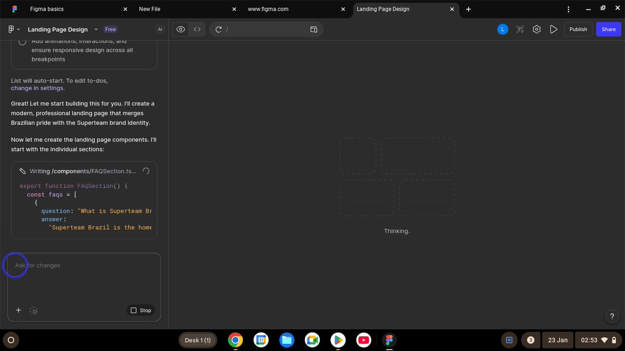Close the New File tab
The width and height of the screenshot is (625, 351).
tap(234, 9)
